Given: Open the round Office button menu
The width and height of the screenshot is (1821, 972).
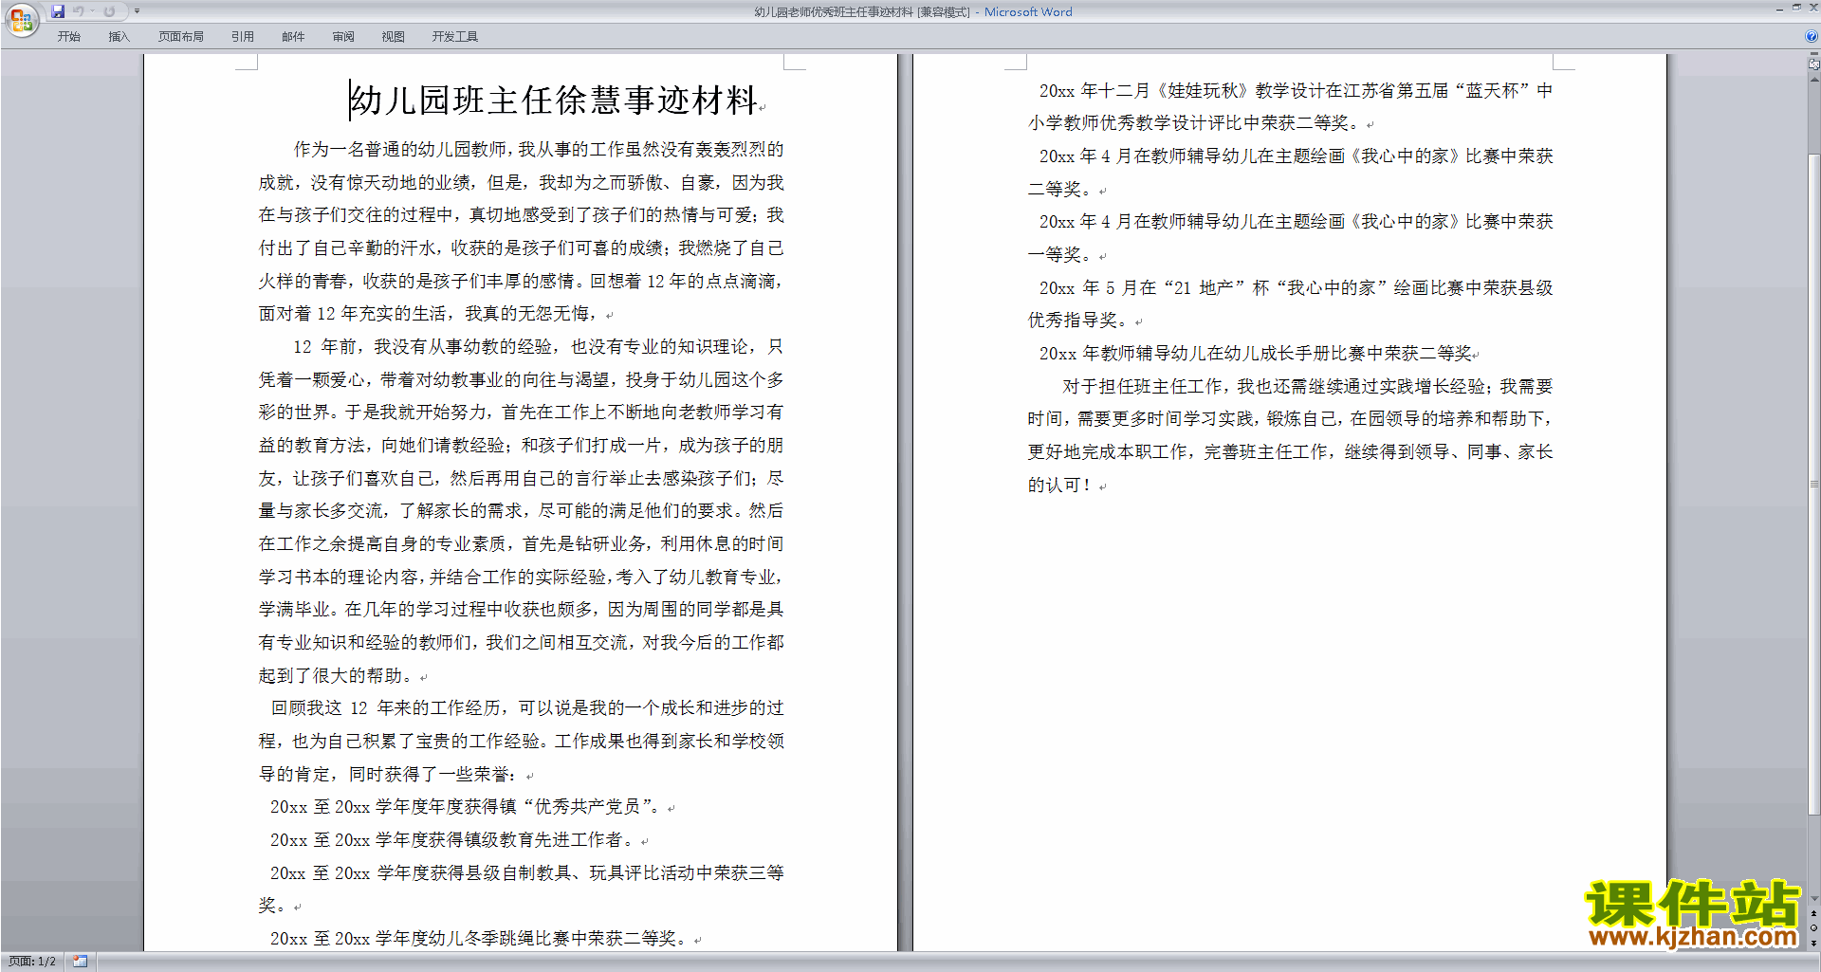Looking at the screenshot, I should tap(21, 20).
